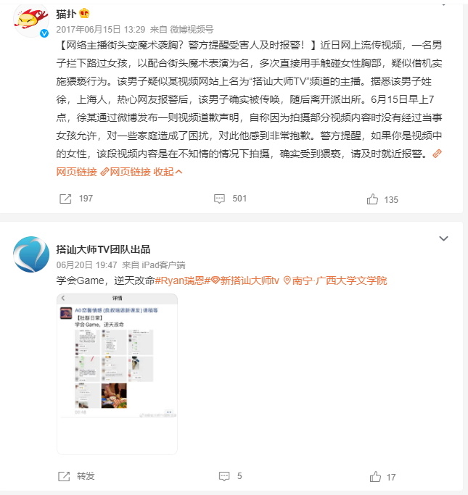Image resolution: width=468 pixels, height=495 pixels.
Task: Like the 猫扑 post with 135 likes
Action: [372, 199]
